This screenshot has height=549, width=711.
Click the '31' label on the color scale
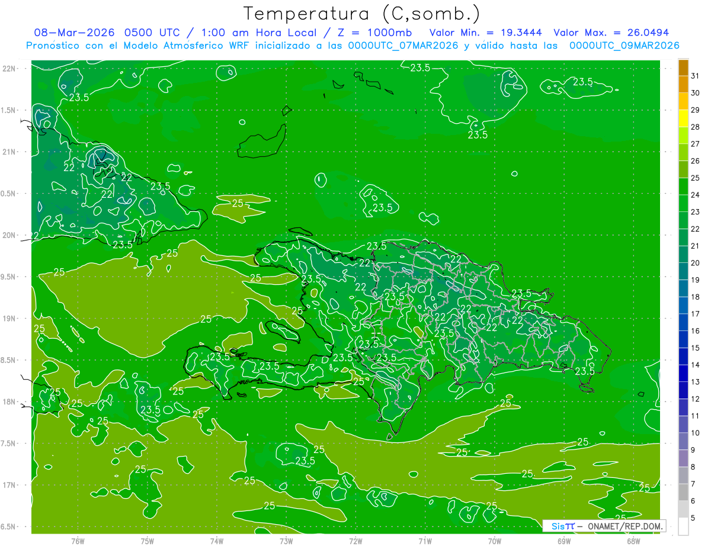pos(695,76)
